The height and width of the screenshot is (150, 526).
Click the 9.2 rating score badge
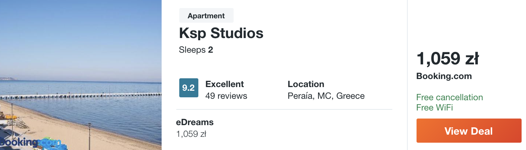click(x=188, y=88)
